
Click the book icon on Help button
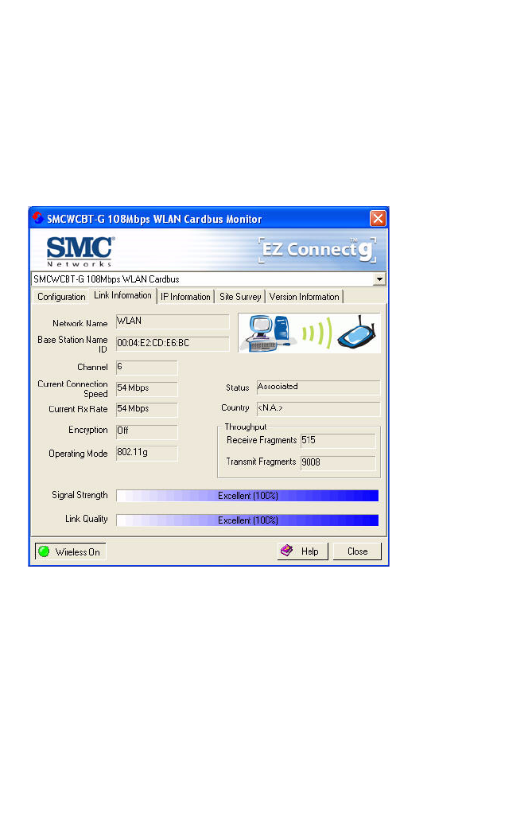(286, 551)
